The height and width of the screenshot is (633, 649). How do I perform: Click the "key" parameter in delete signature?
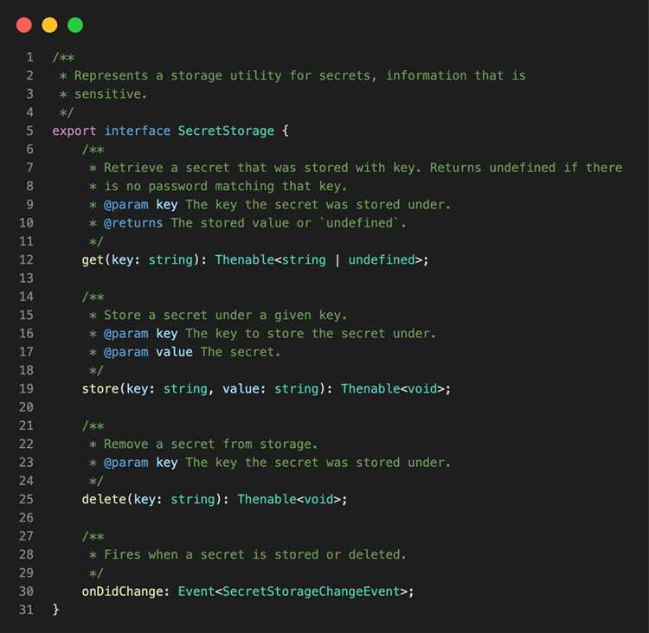pyautogui.click(x=145, y=499)
